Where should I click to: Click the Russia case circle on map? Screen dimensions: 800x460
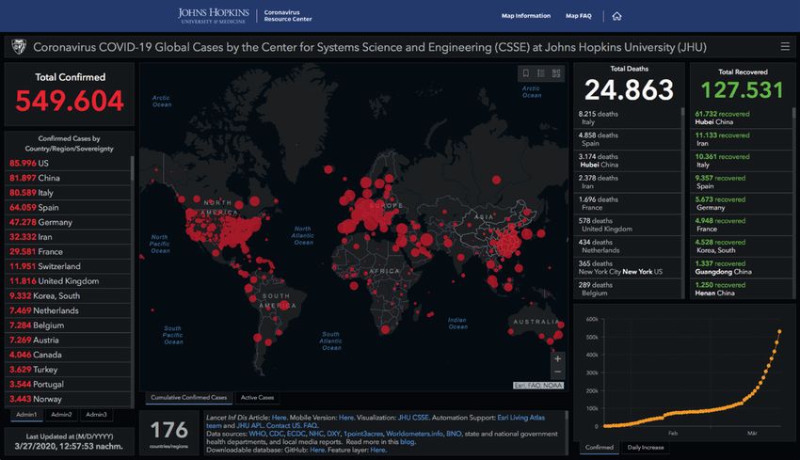coord(496,180)
